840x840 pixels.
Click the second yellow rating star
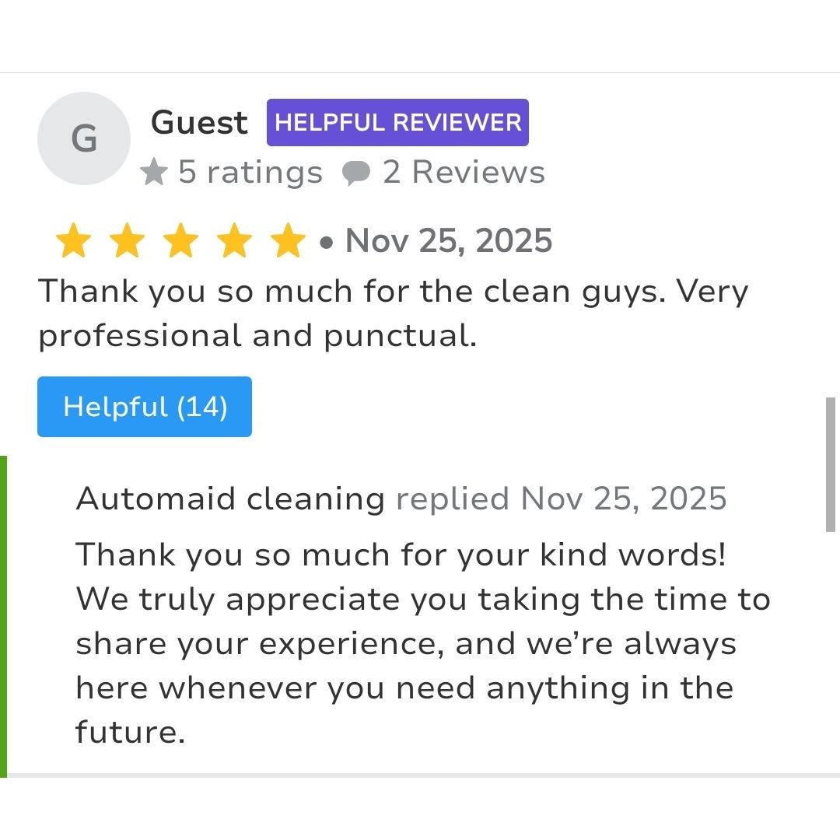(x=127, y=241)
